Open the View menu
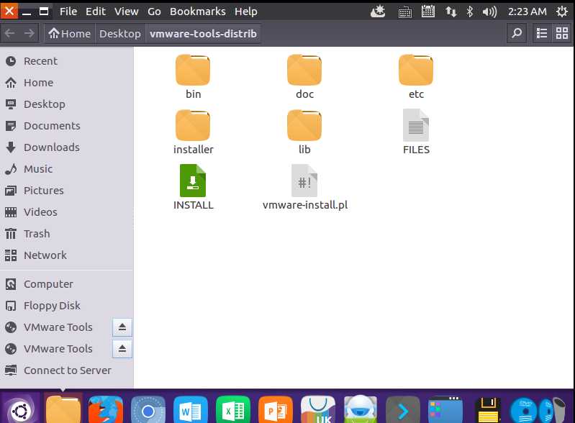The width and height of the screenshot is (575, 423). pyautogui.click(x=126, y=12)
